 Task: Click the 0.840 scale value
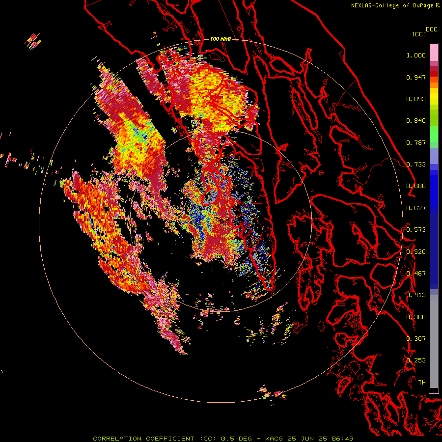416,121
